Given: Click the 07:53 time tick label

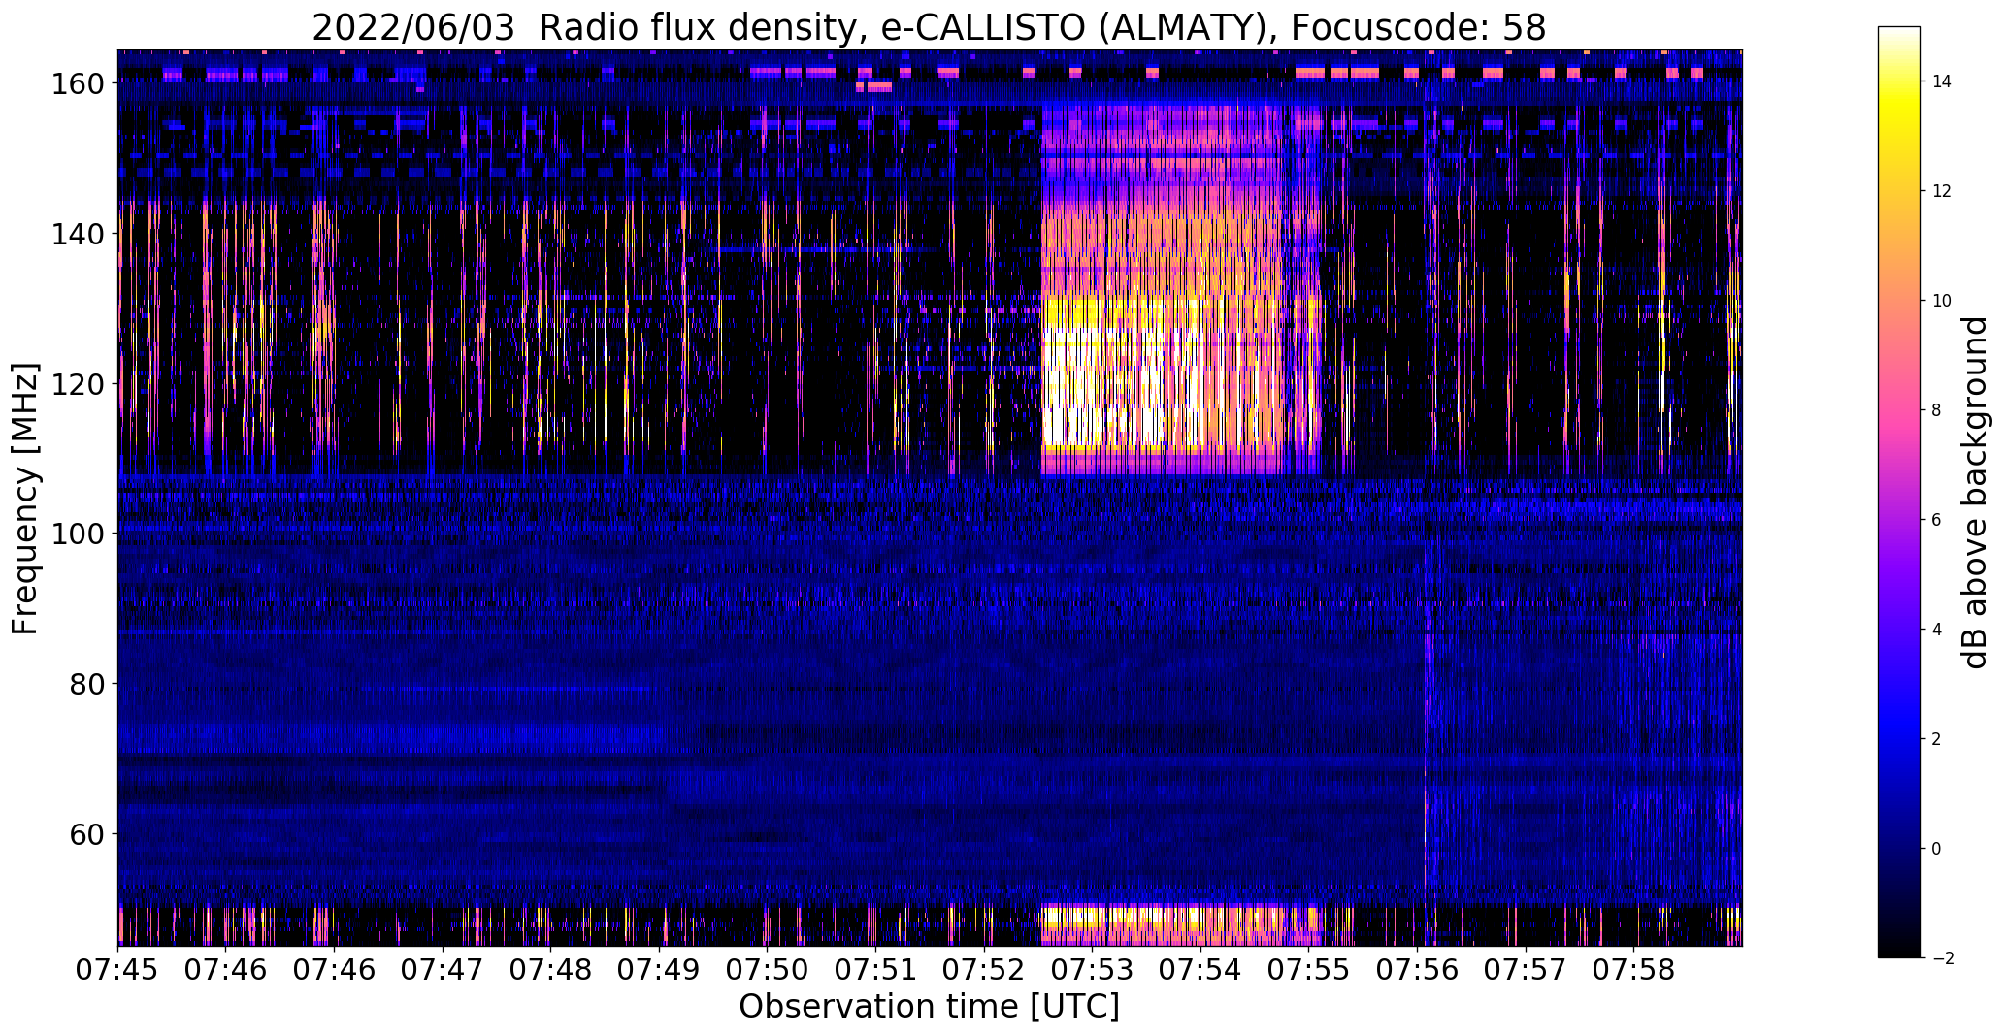Looking at the screenshot, I should coord(1093,970).
